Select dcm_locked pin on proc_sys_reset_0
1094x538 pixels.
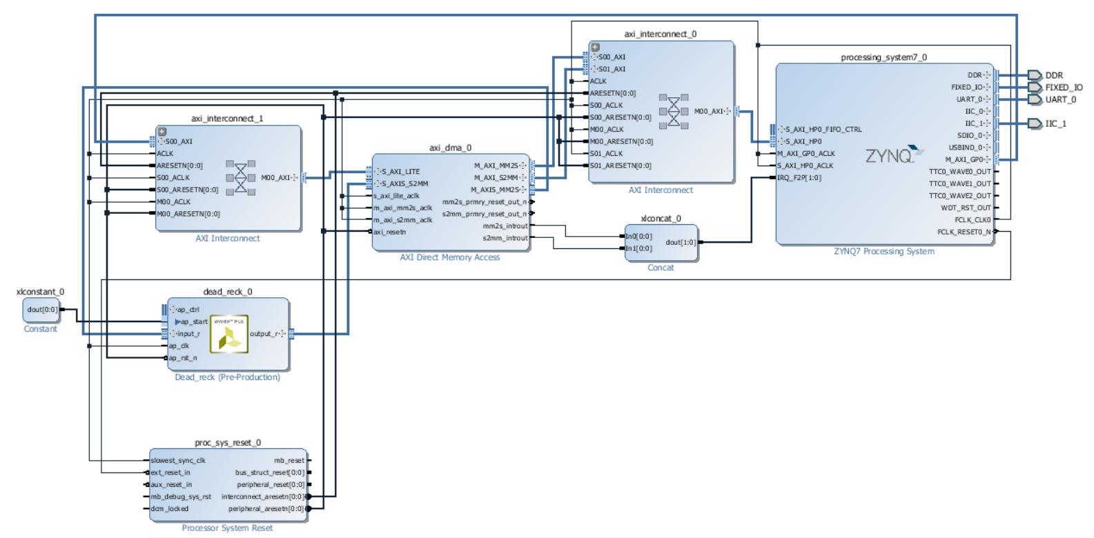[169, 509]
